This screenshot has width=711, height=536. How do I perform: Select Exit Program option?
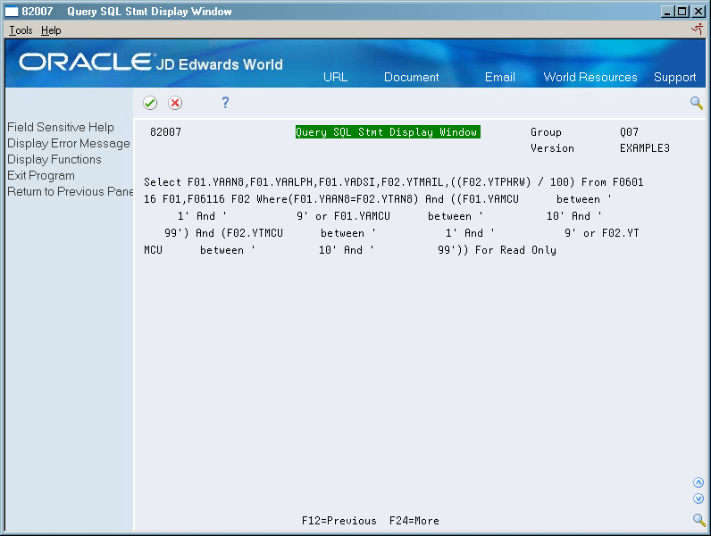click(41, 176)
